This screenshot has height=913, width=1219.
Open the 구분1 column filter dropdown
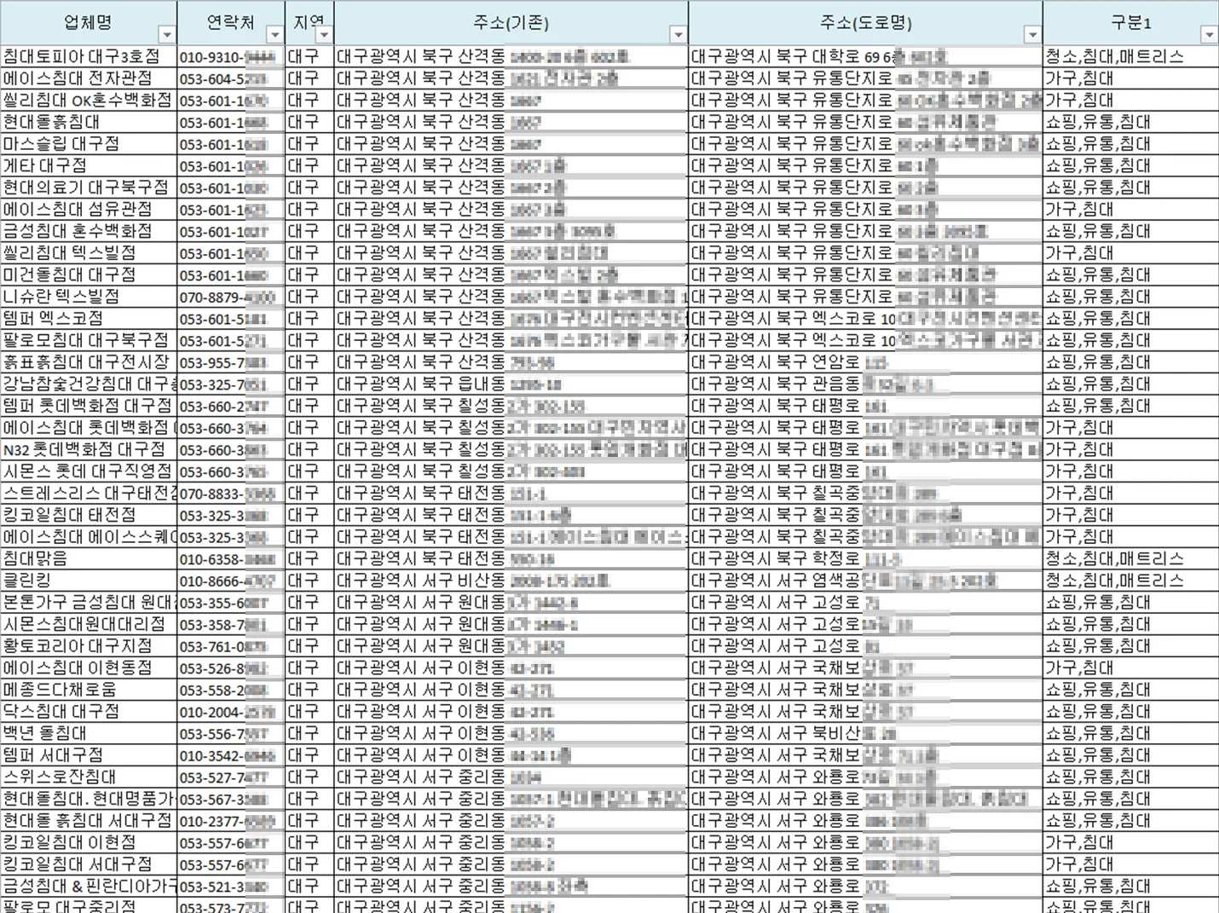pos(1209,35)
